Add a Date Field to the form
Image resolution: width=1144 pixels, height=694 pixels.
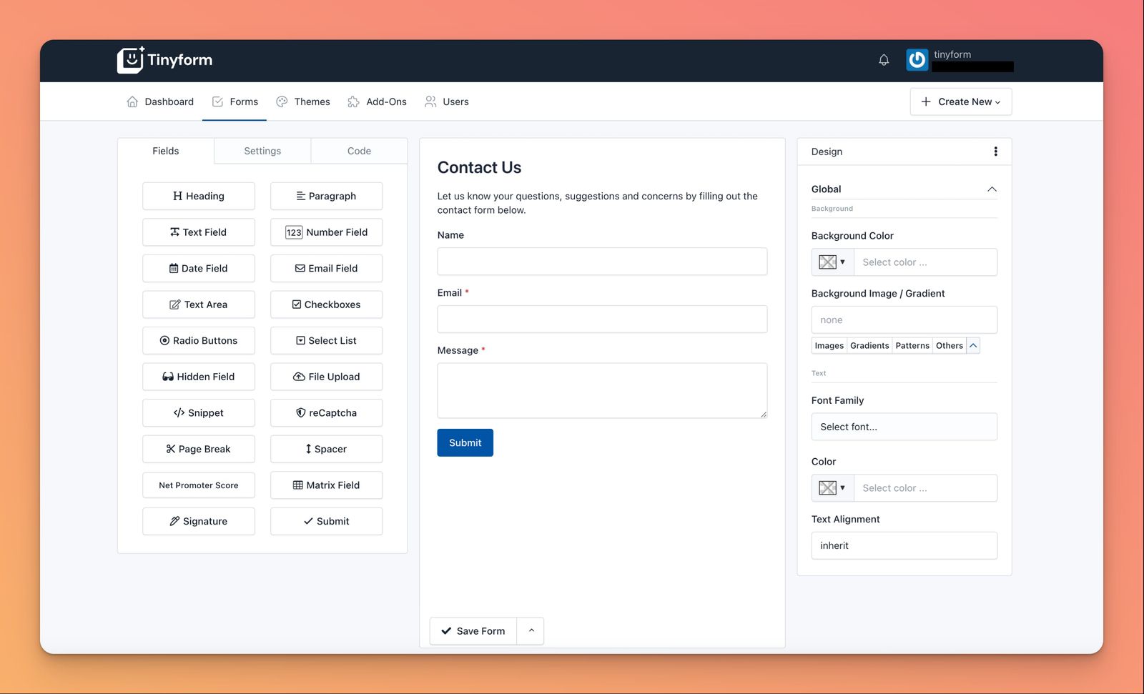(x=198, y=268)
